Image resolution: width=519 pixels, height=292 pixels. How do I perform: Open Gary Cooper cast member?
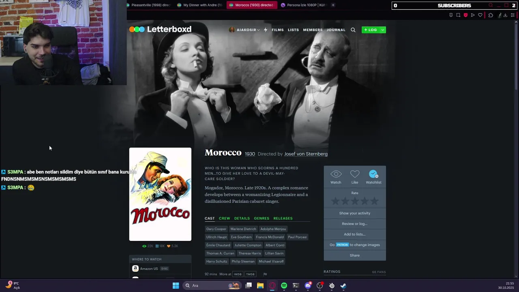[216, 229]
